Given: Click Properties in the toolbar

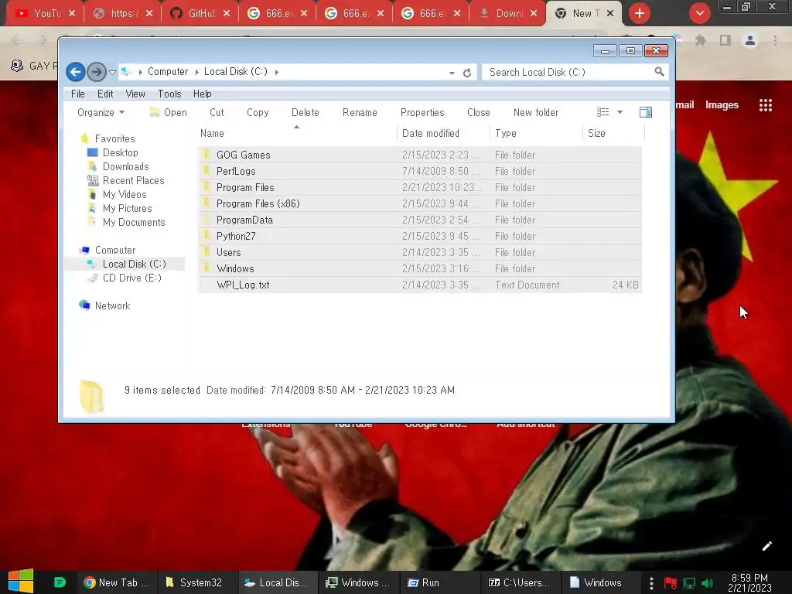Looking at the screenshot, I should (x=422, y=112).
